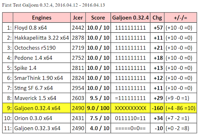Screen dimensions: 200x136
Task: Select the Orion 0.3.0 x64 engine cell
Action: tap(42, 118)
